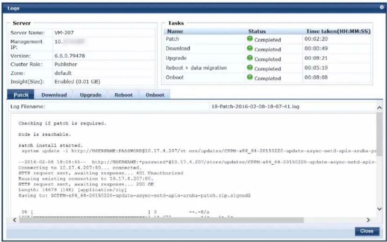Open the Upgrade log tab

(91, 95)
